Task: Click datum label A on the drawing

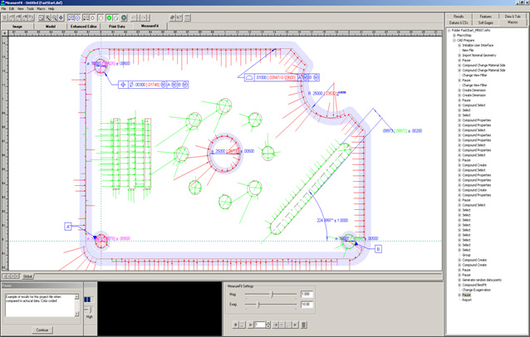Action: pyautogui.click(x=68, y=227)
